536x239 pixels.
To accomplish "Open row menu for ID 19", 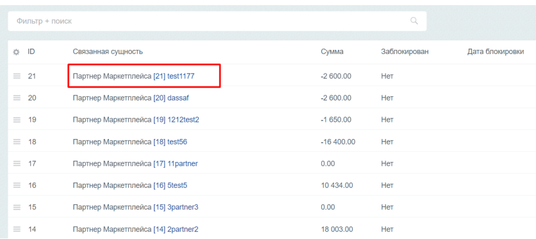I will click(17, 120).
